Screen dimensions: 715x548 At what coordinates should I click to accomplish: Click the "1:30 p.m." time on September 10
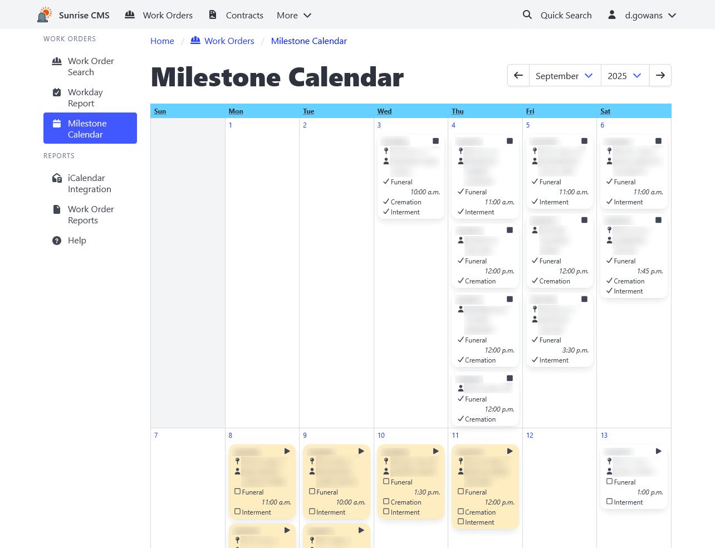427,492
